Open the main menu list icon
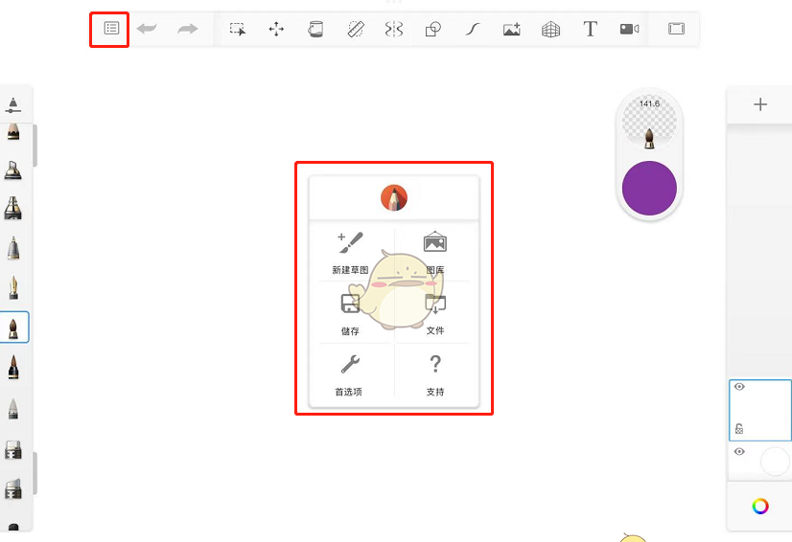The image size is (792, 542). [x=111, y=29]
